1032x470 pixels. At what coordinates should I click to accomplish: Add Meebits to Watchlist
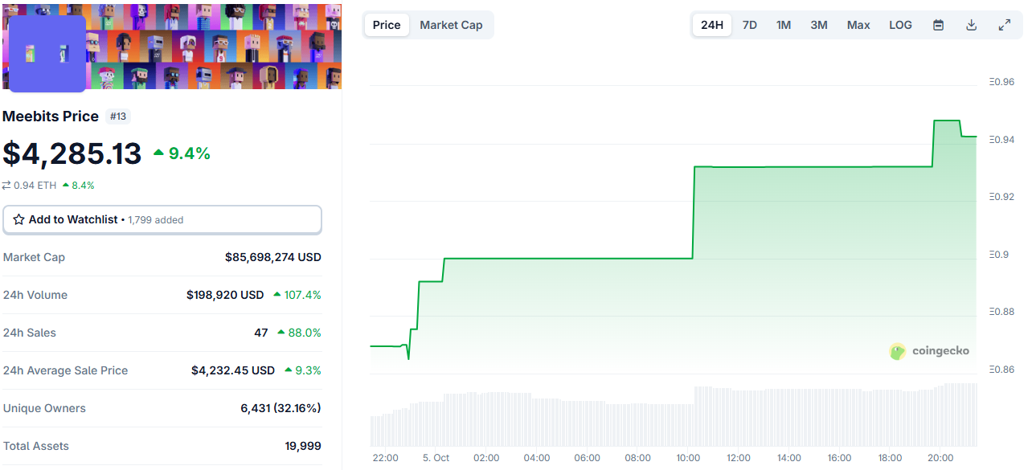point(162,219)
